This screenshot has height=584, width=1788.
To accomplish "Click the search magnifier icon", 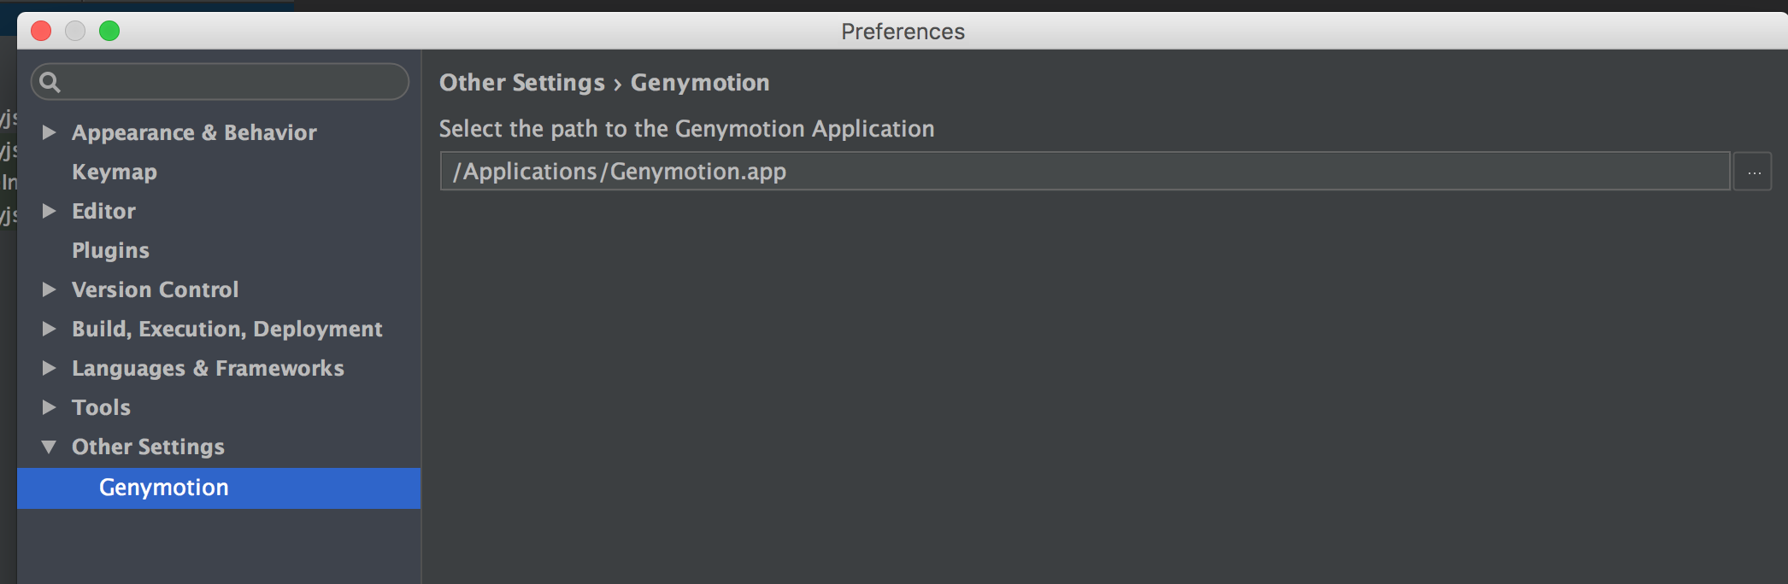I will 50,82.
